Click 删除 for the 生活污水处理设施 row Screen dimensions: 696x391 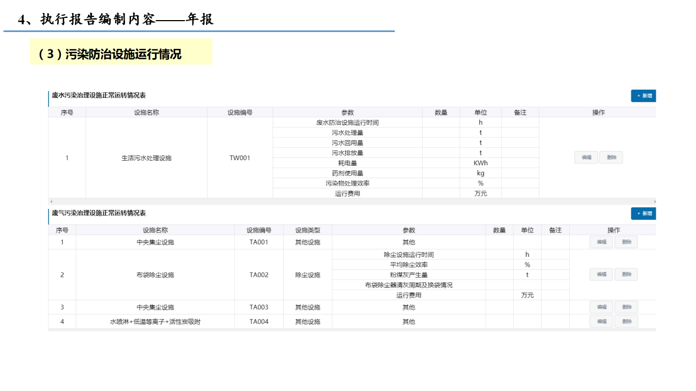point(611,157)
